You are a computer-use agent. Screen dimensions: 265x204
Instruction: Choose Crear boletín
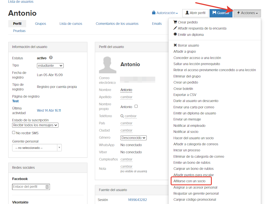183,88
